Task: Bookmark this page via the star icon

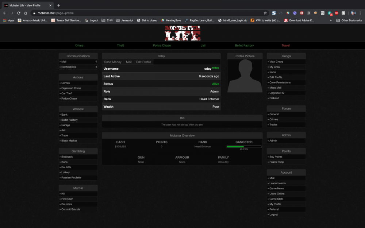Action: pos(265,12)
